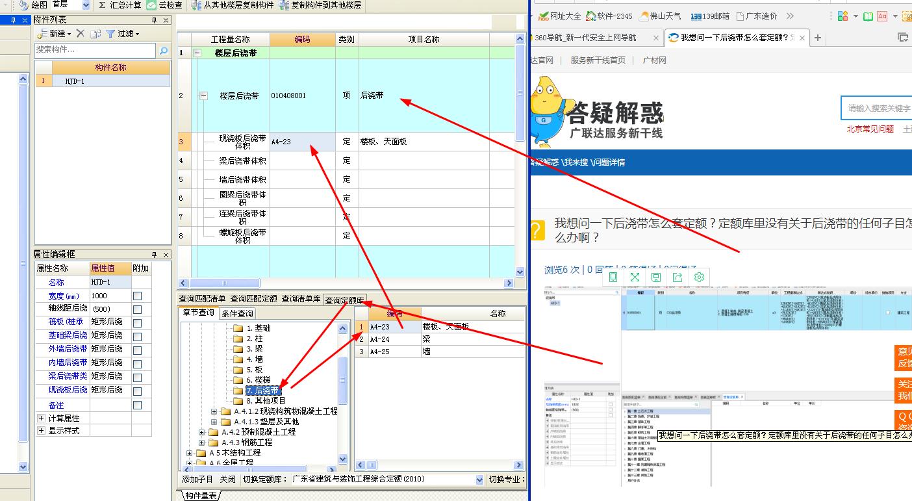
Task: Click the image overlay fullscreen expand icon
Action: tap(635, 277)
